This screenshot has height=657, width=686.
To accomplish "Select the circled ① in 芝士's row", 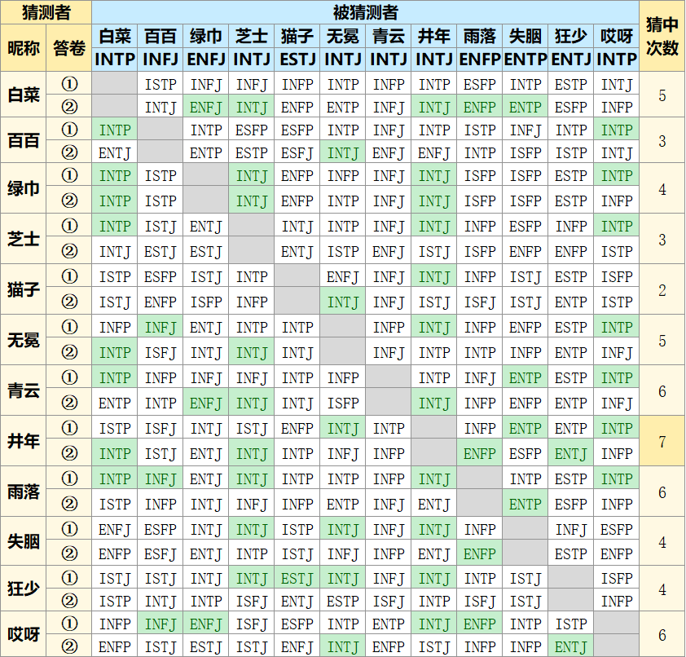I will click(69, 226).
